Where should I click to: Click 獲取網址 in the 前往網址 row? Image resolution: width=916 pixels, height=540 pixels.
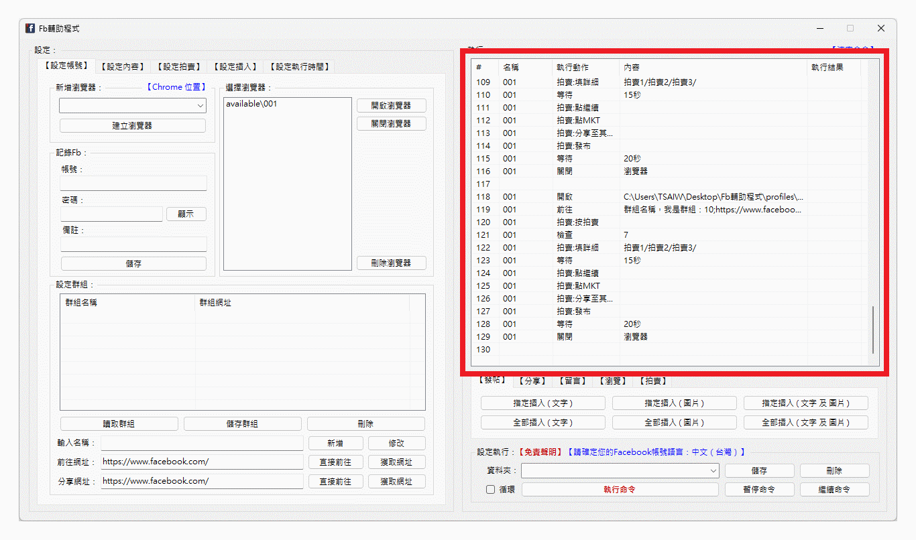pos(396,462)
